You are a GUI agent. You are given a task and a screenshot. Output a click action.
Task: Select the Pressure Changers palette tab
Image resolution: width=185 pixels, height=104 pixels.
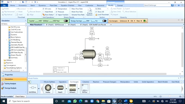[x=110, y=82]
